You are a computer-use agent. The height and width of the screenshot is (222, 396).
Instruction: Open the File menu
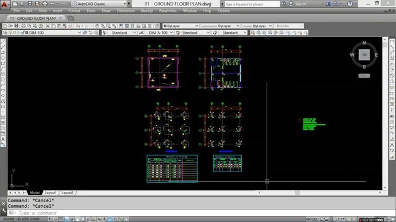(17, 11)
